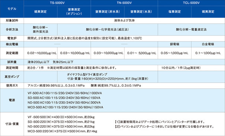Viewport: 225px width, 136px height.
Task: Click the 使用ガス row label
Action: (12, 86)
